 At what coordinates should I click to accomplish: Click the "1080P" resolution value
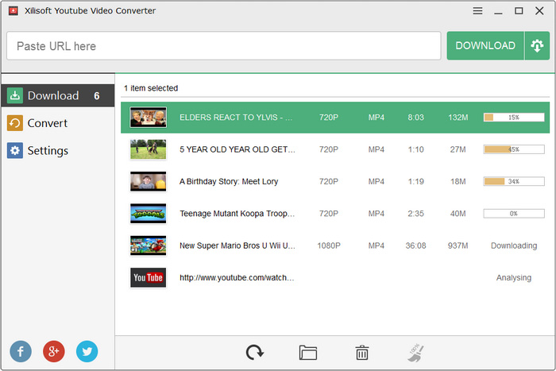[329, 245]
